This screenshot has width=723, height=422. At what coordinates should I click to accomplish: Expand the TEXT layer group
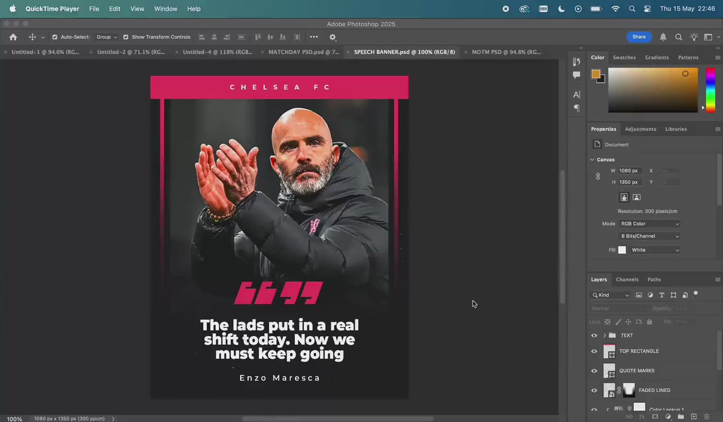pyautogui.click(x=604, y=336)
